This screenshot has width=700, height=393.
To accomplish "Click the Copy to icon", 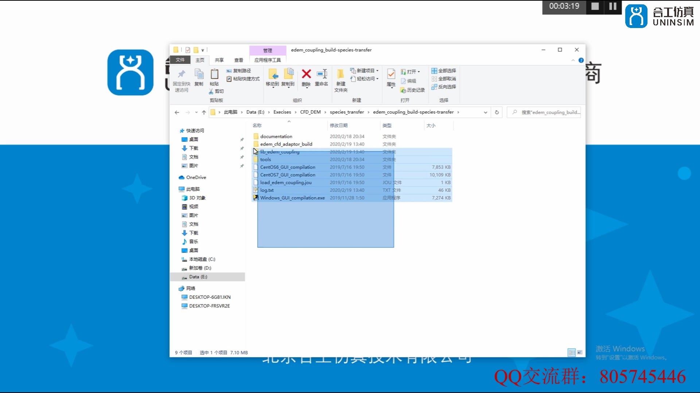I will (x=288, y=74).
